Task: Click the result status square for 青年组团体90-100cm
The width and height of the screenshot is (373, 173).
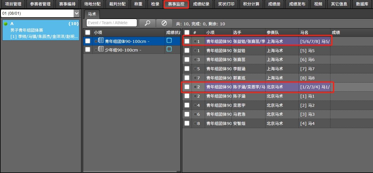Action: pyautogui.click(x=169, y=41)
